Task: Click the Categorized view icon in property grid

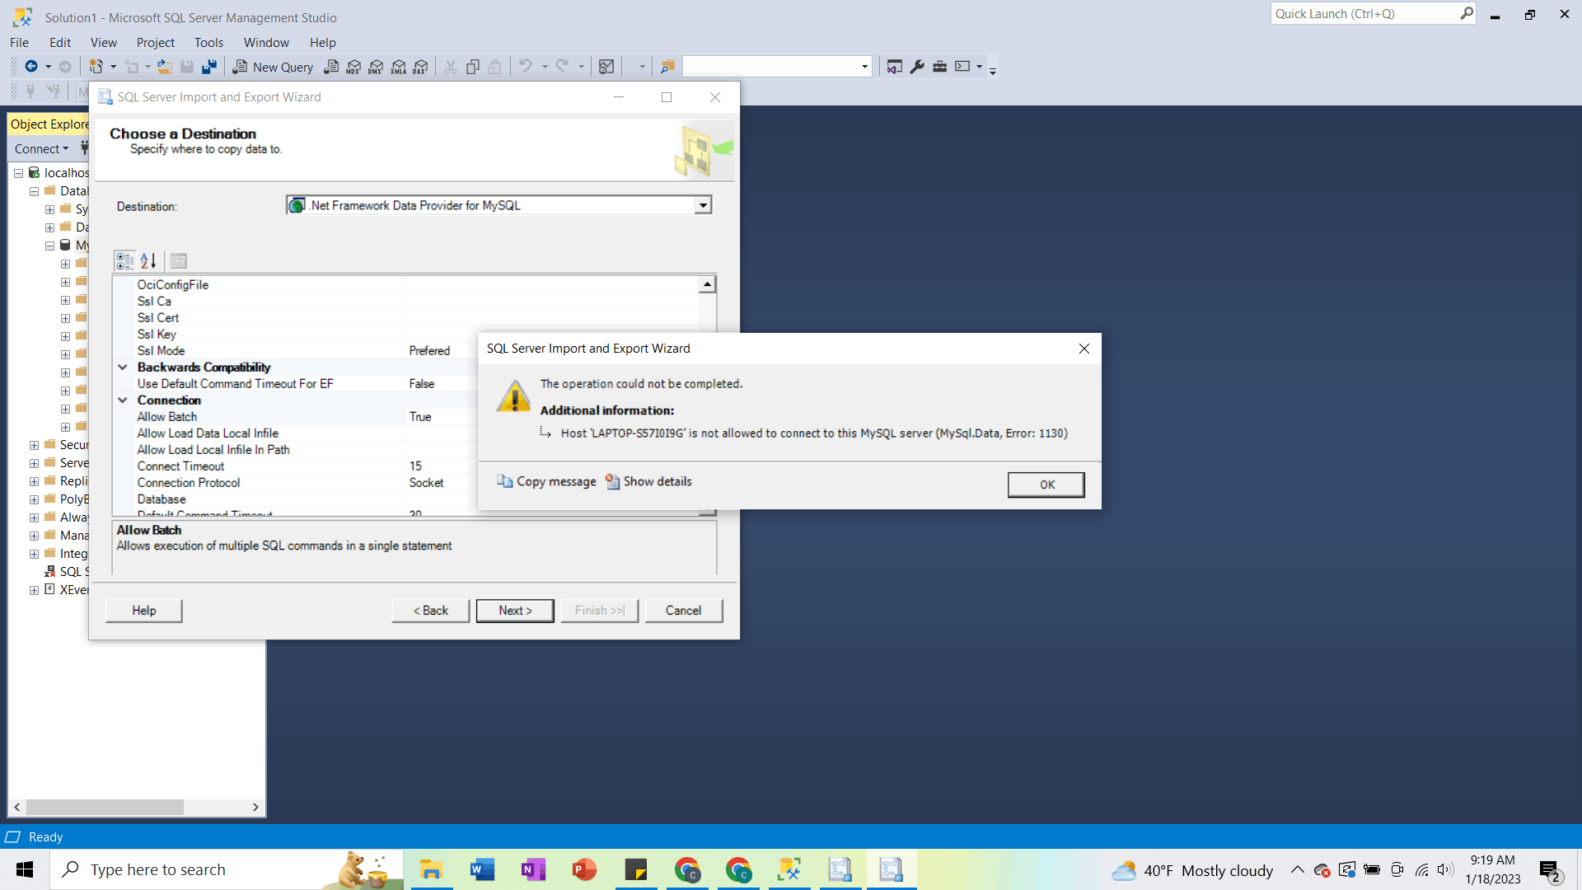Action: 125,261
